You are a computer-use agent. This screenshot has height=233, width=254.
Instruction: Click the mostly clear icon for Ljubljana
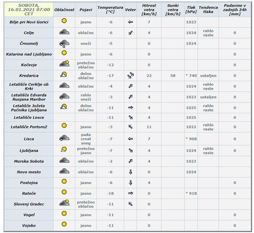pos(64,149)
